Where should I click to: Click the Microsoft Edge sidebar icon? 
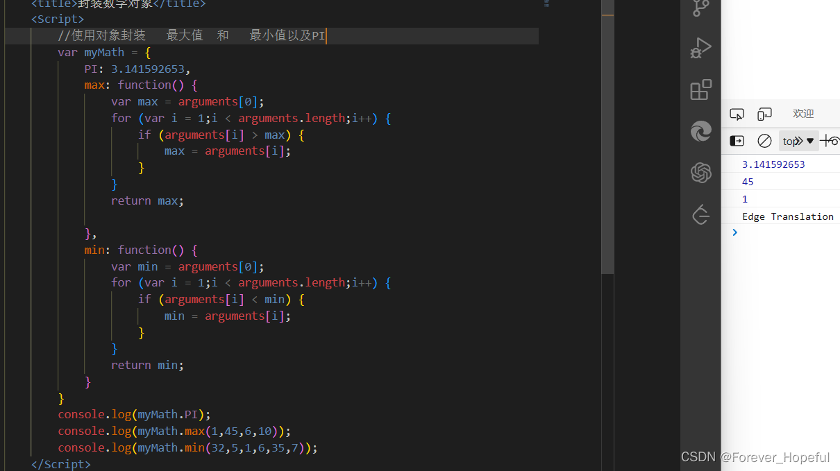pyautogui.click(x=700, y=131)
